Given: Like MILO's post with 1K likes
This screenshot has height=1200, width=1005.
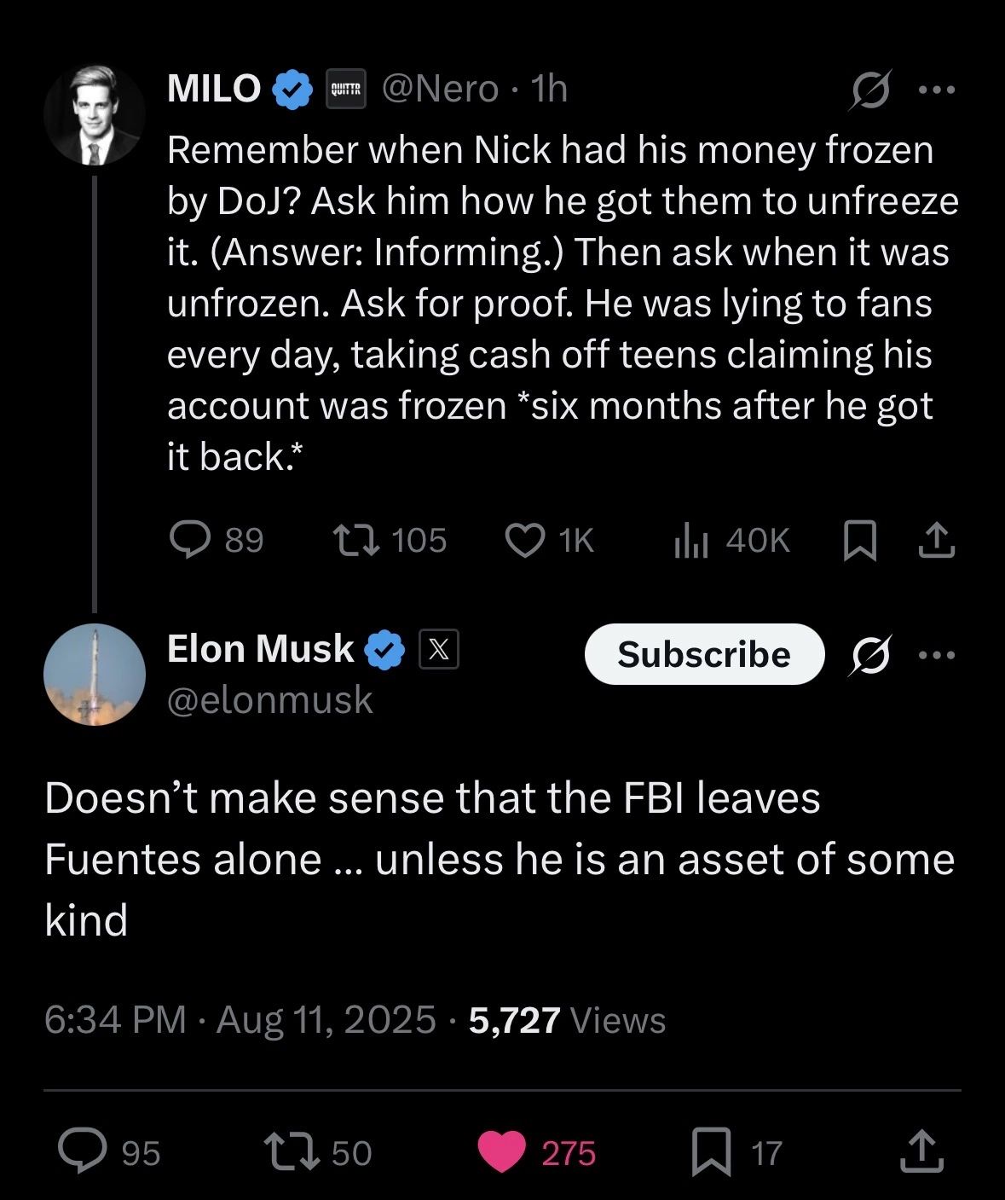Looking at the screenshot, I should click(525, 540).
